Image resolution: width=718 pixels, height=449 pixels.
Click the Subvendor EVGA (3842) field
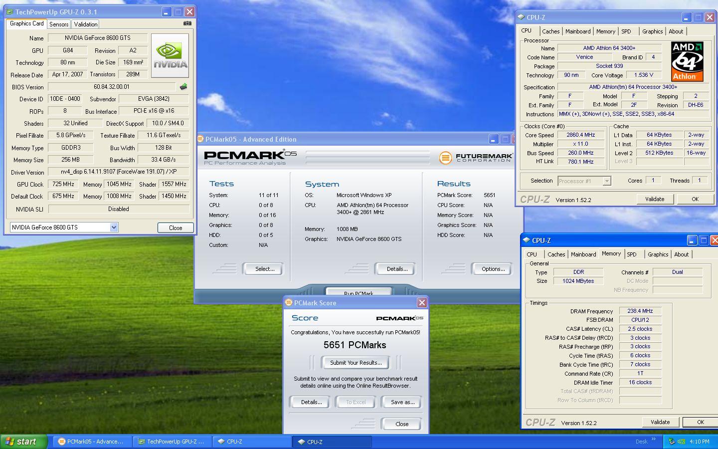(x=154, y=99)
